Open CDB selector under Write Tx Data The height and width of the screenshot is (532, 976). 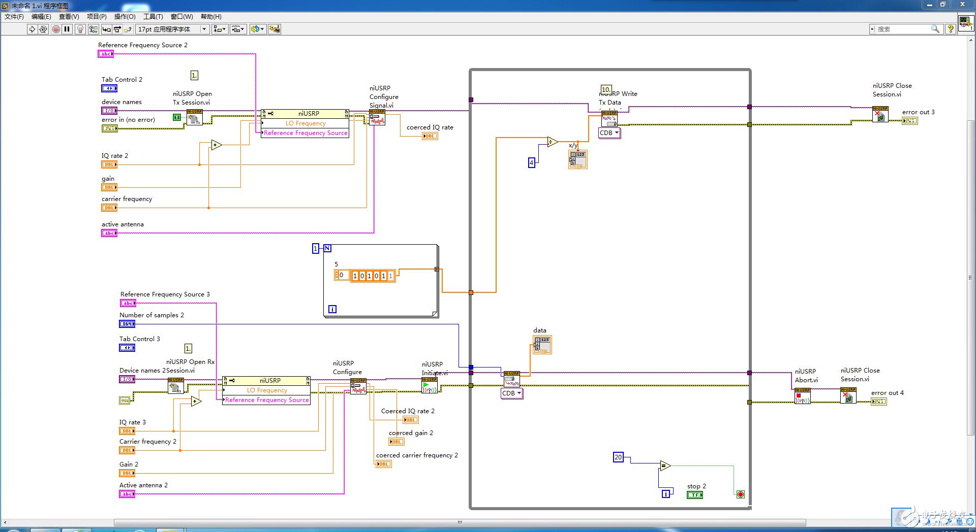click(x=609, y=133)
